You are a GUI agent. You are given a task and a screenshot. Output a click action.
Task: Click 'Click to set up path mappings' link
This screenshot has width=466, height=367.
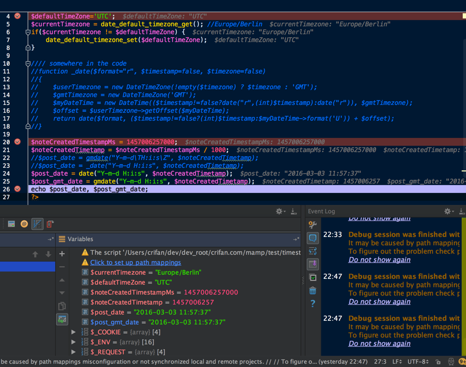click(135, 263)
